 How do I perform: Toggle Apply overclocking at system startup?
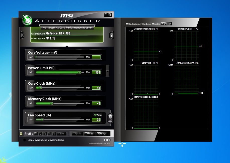tap(25, 140)
